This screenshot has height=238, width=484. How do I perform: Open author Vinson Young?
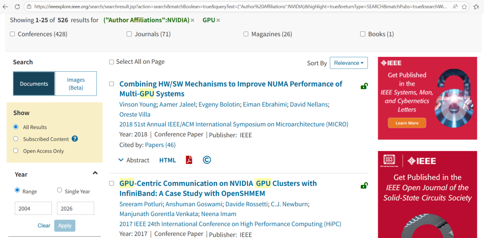click(x=138, y=104)
